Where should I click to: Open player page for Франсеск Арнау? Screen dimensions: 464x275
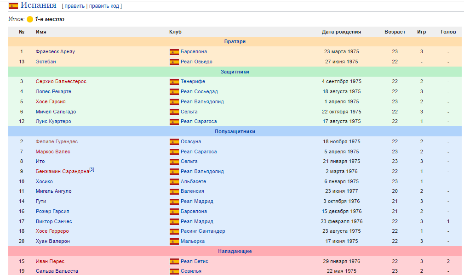pos(55,52)
